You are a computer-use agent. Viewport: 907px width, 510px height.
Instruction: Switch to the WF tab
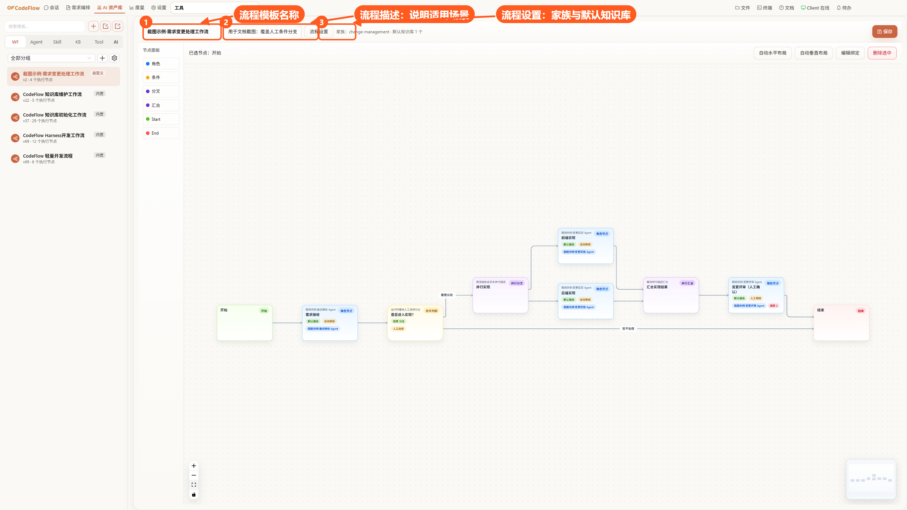tap(15, 42)
